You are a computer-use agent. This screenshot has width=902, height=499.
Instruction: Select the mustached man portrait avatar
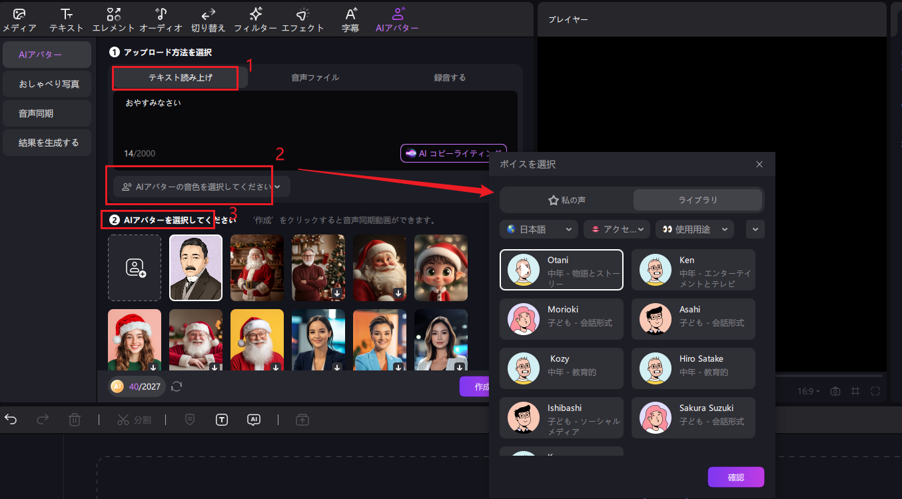pos(196,268)
